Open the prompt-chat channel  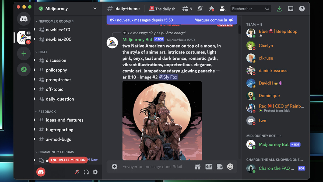(58, 80)
